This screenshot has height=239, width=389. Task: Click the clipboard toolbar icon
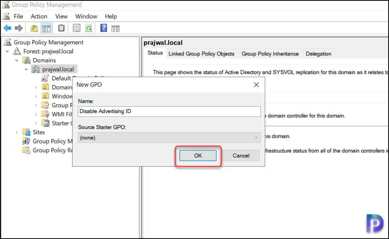click(x=61, y=28)
